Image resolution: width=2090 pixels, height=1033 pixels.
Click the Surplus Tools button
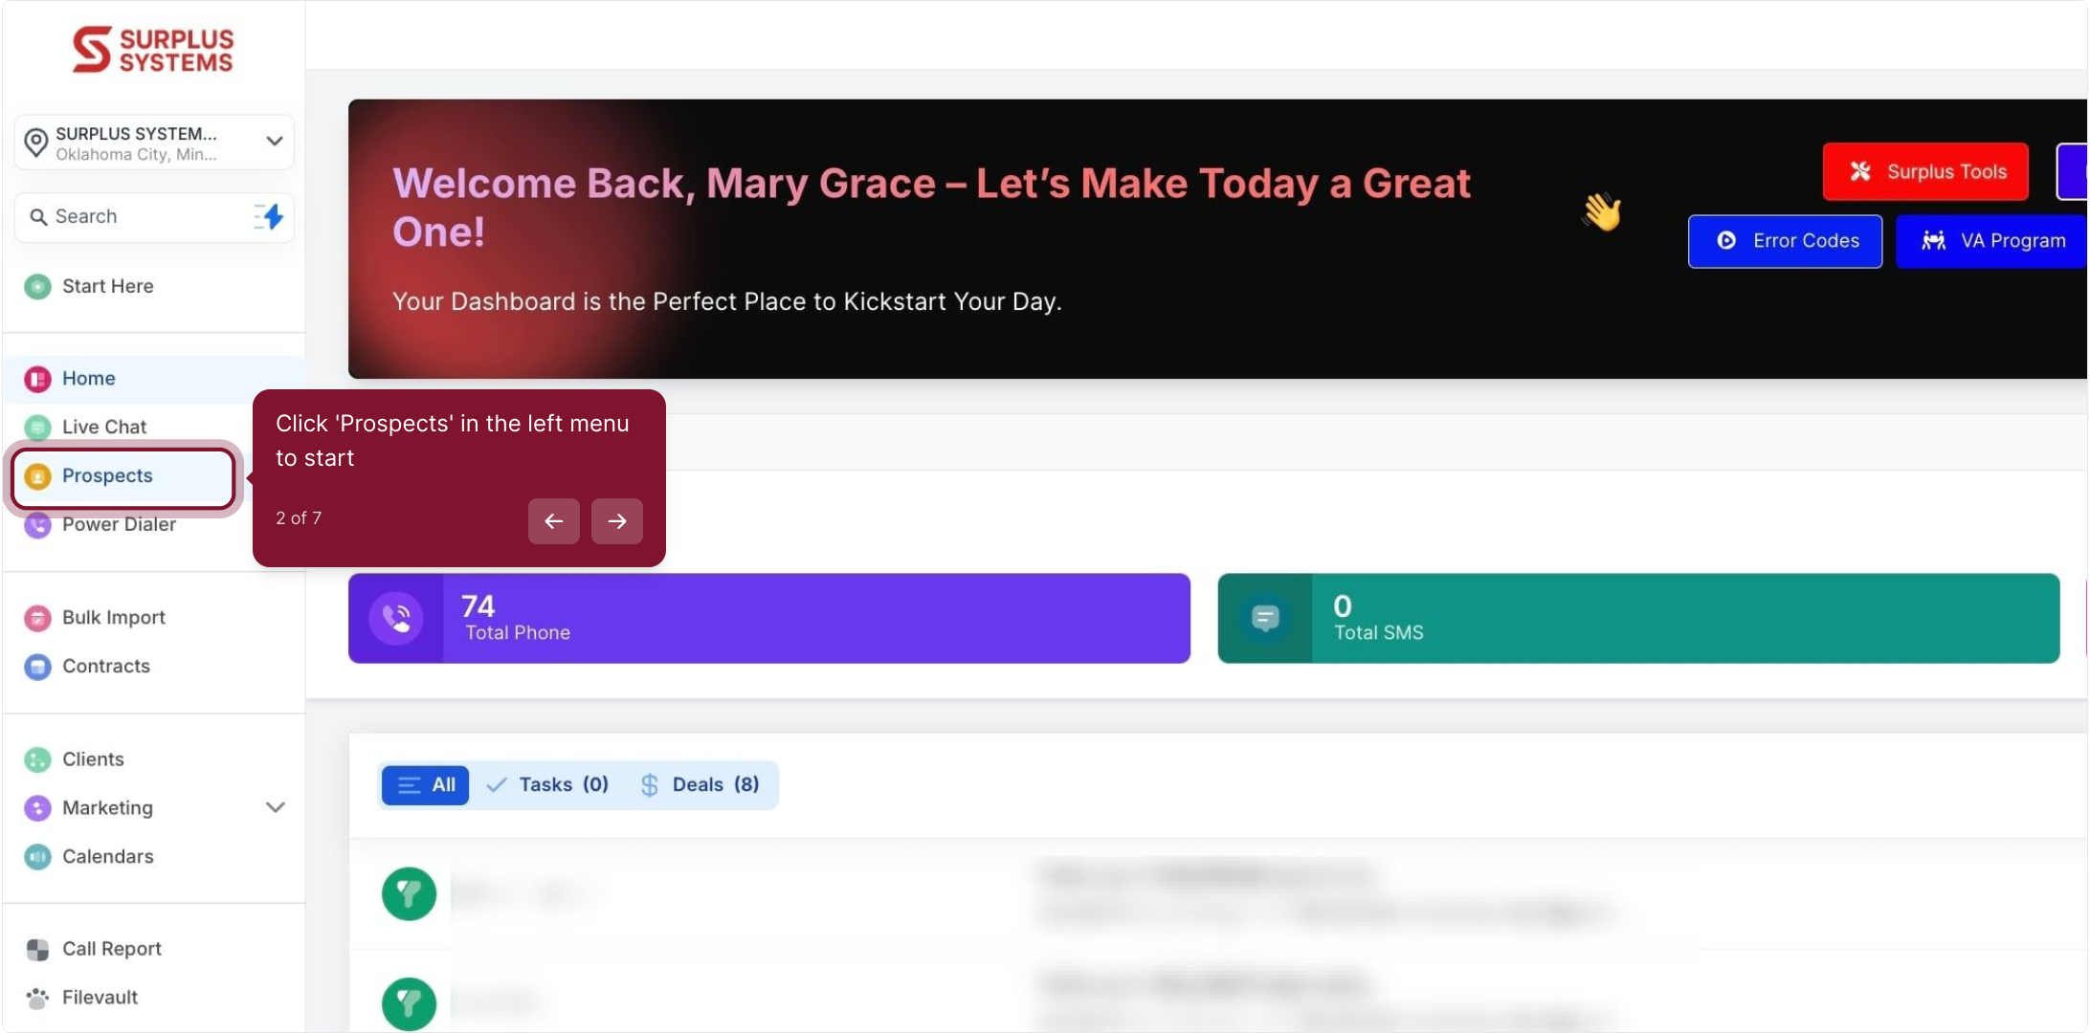(1924, 171)
